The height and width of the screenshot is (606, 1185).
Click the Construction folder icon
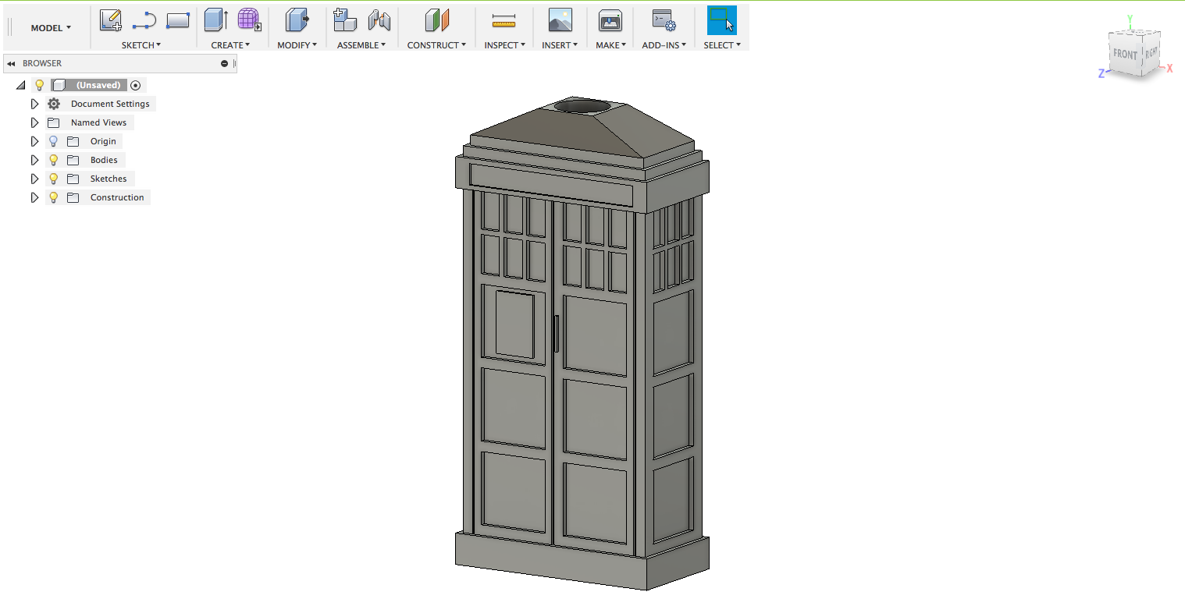point(73,197)
